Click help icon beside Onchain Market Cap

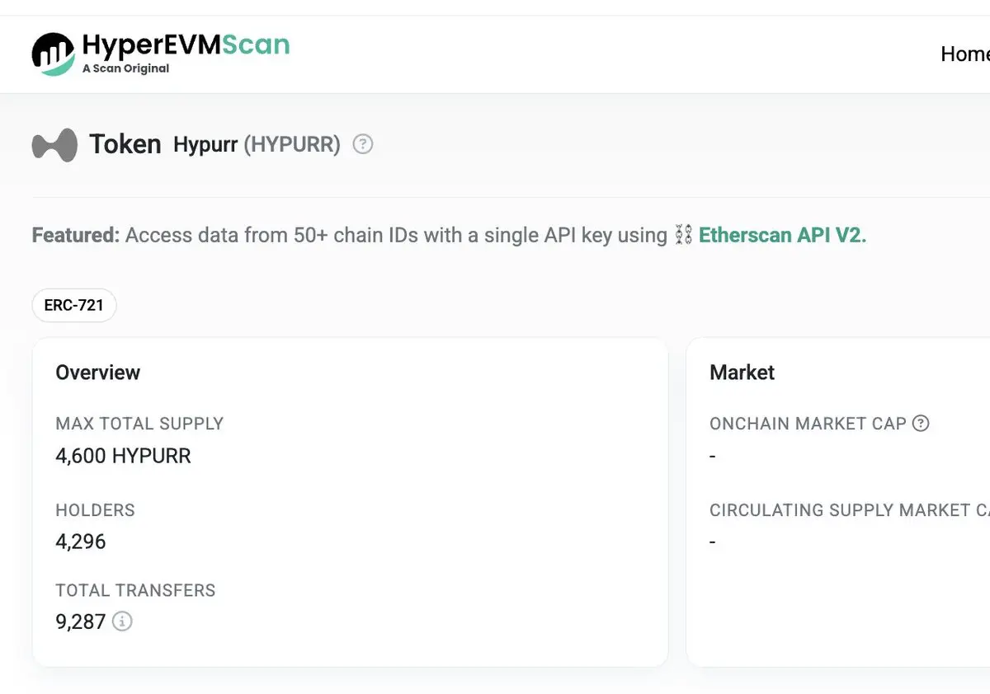tap(921, 424)
